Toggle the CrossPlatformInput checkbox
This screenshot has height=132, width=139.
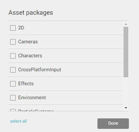pyautogui.click(x=13, y=70)
